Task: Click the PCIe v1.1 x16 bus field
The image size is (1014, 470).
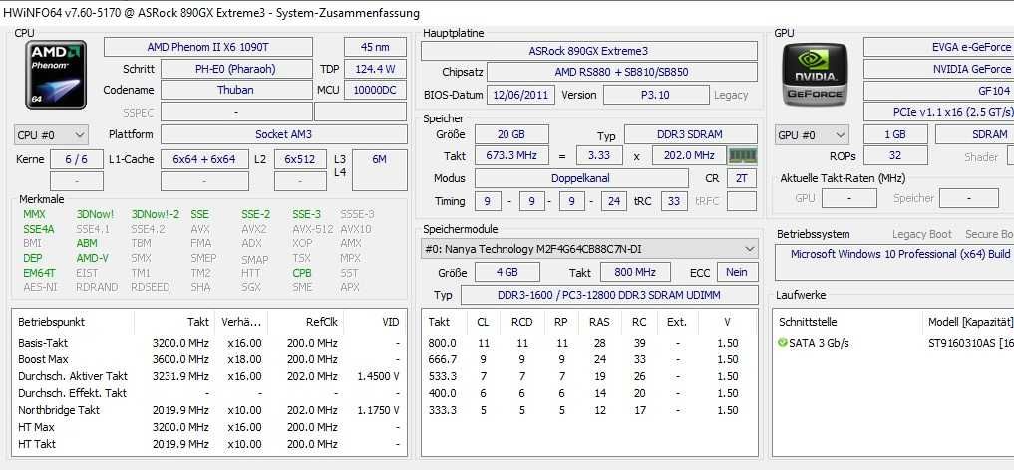Action: pos(939,112)
